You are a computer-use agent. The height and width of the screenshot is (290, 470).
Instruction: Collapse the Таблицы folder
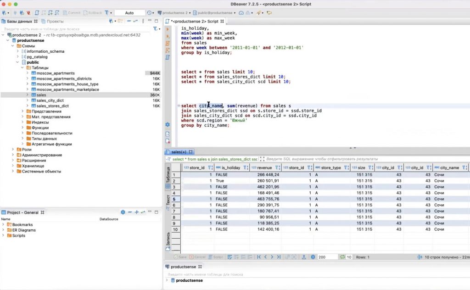22,68
